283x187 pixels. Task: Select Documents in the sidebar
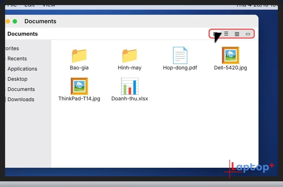click(21, 89)
